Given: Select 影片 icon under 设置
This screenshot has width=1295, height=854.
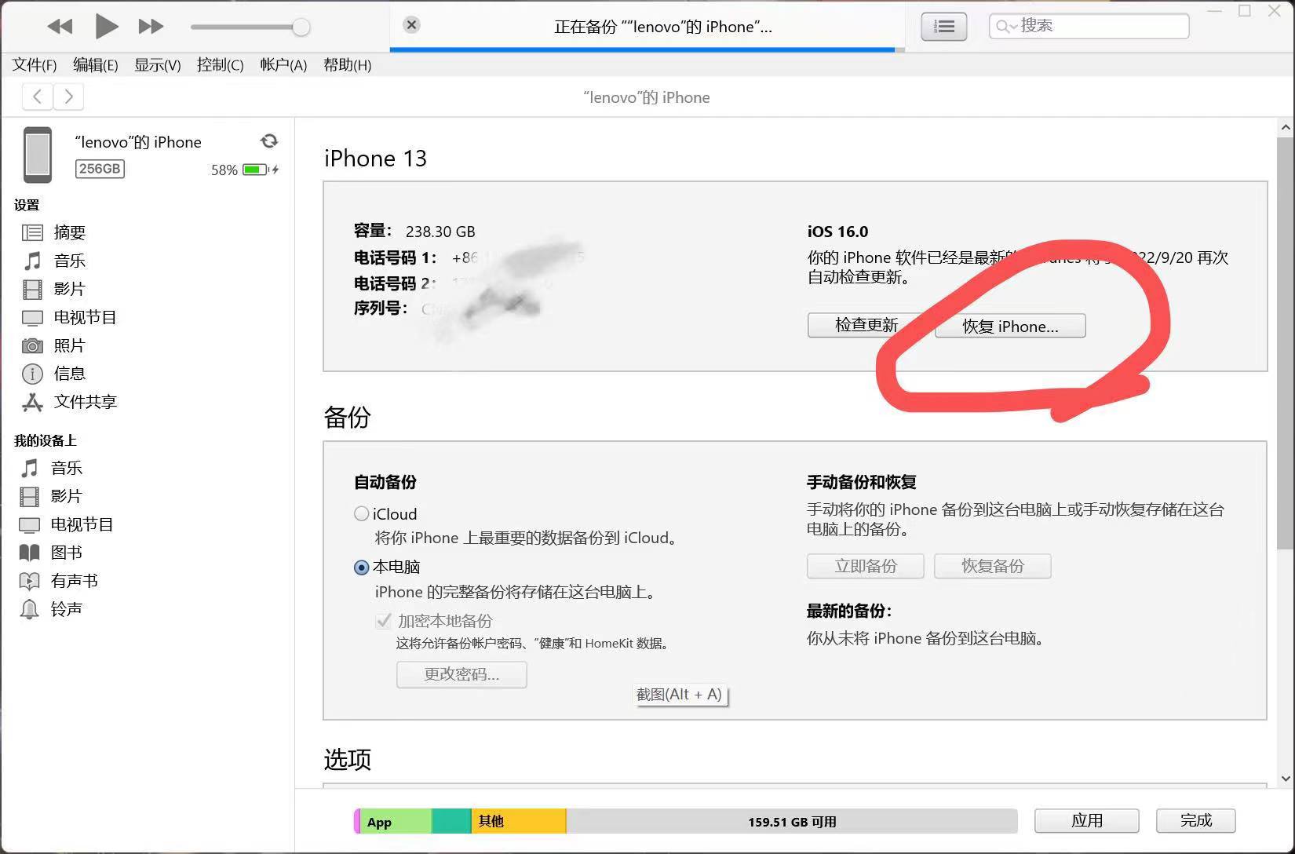Looking at the screenshot, I should tap(32, 289).
